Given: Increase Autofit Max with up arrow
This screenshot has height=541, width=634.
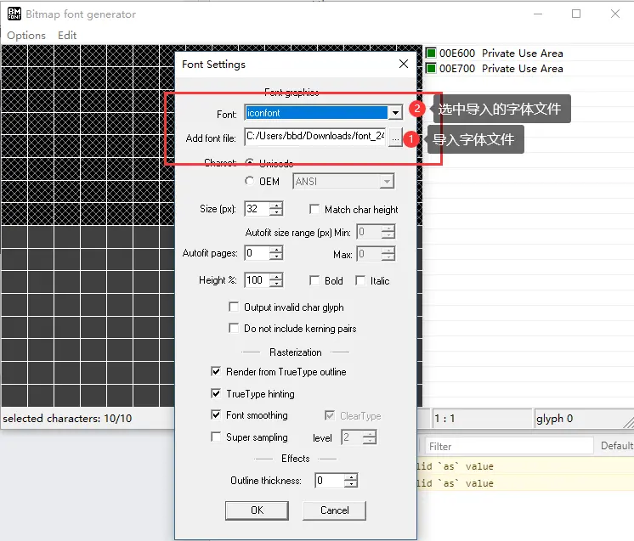Looking at the screenshot, I should pos(388,251).
